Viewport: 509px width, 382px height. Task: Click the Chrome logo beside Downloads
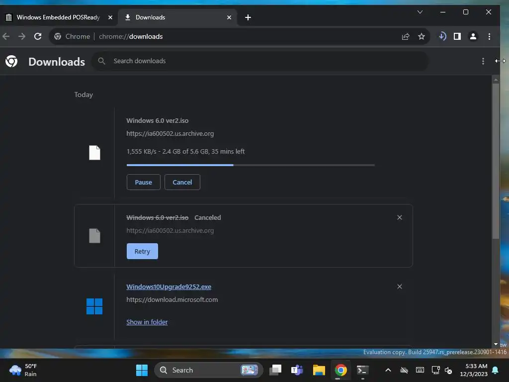point(11,61)
